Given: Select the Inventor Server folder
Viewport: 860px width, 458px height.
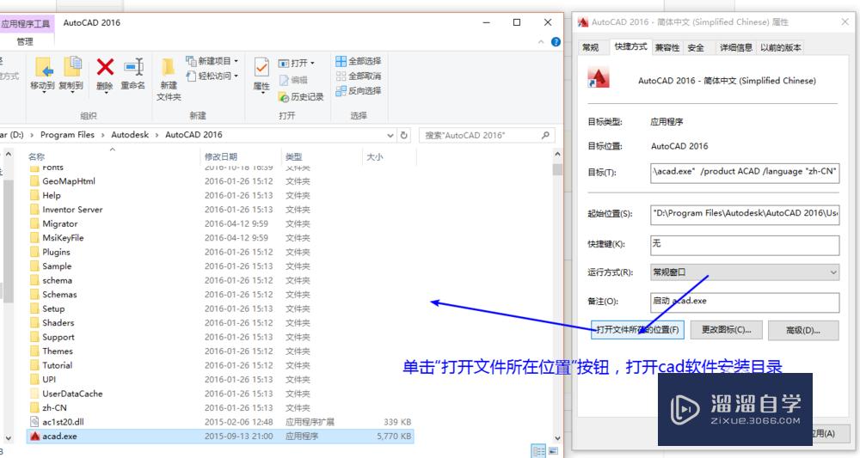Looking at the screenshot, I should [72, 210].
